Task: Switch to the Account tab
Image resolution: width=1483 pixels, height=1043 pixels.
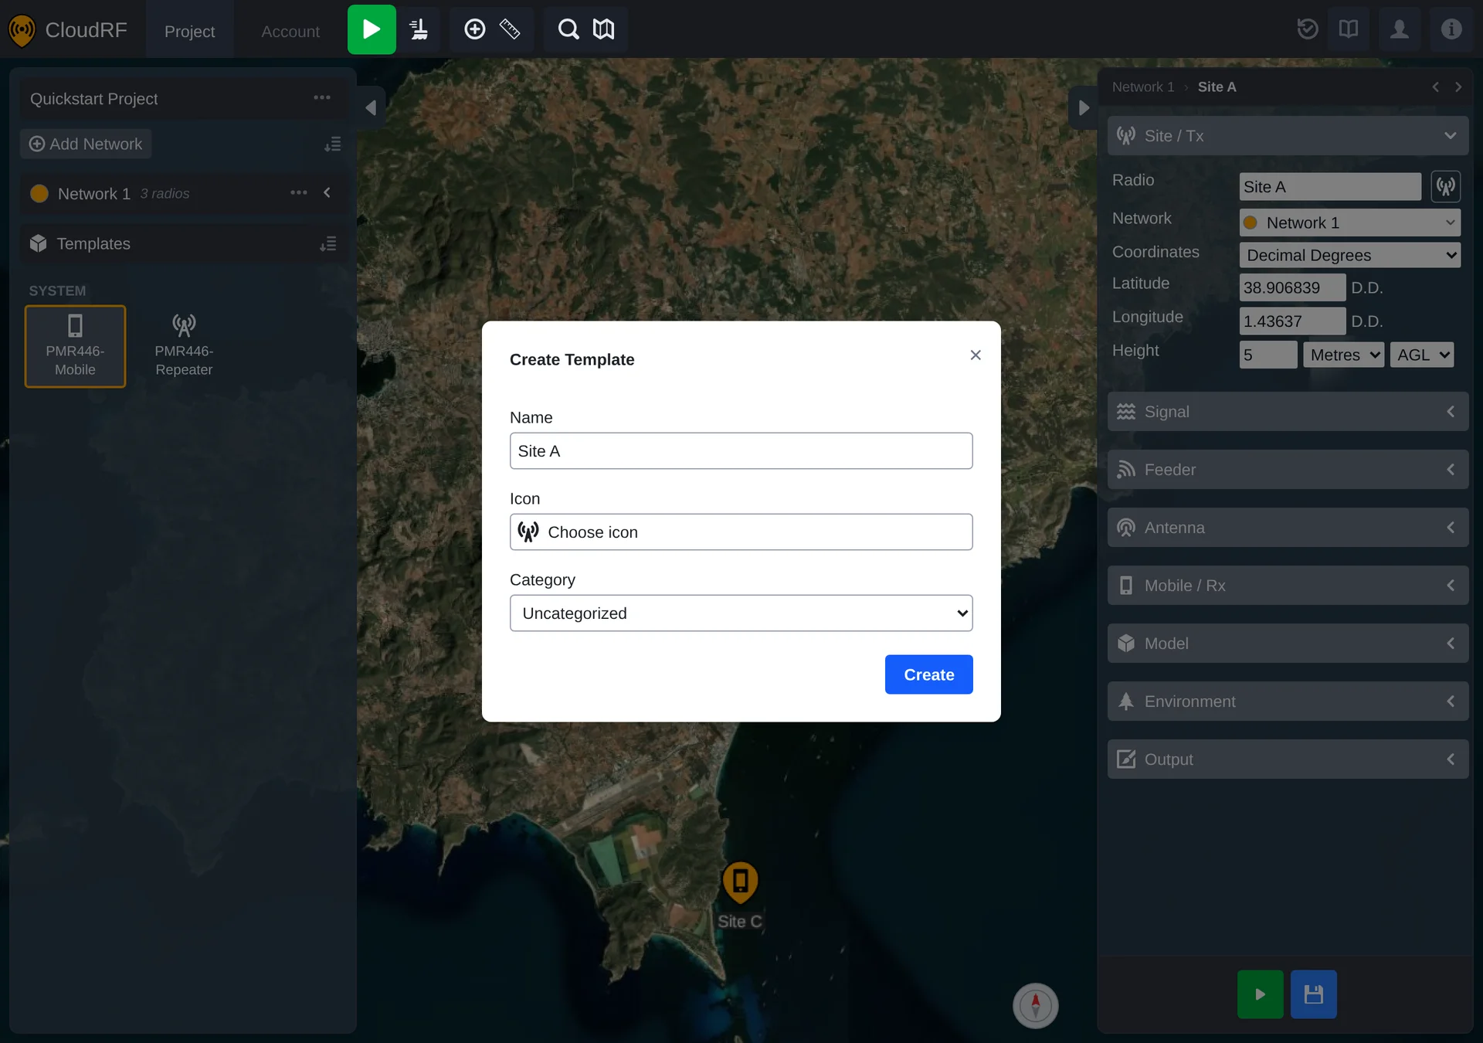Action: click(x=290, y=31)
